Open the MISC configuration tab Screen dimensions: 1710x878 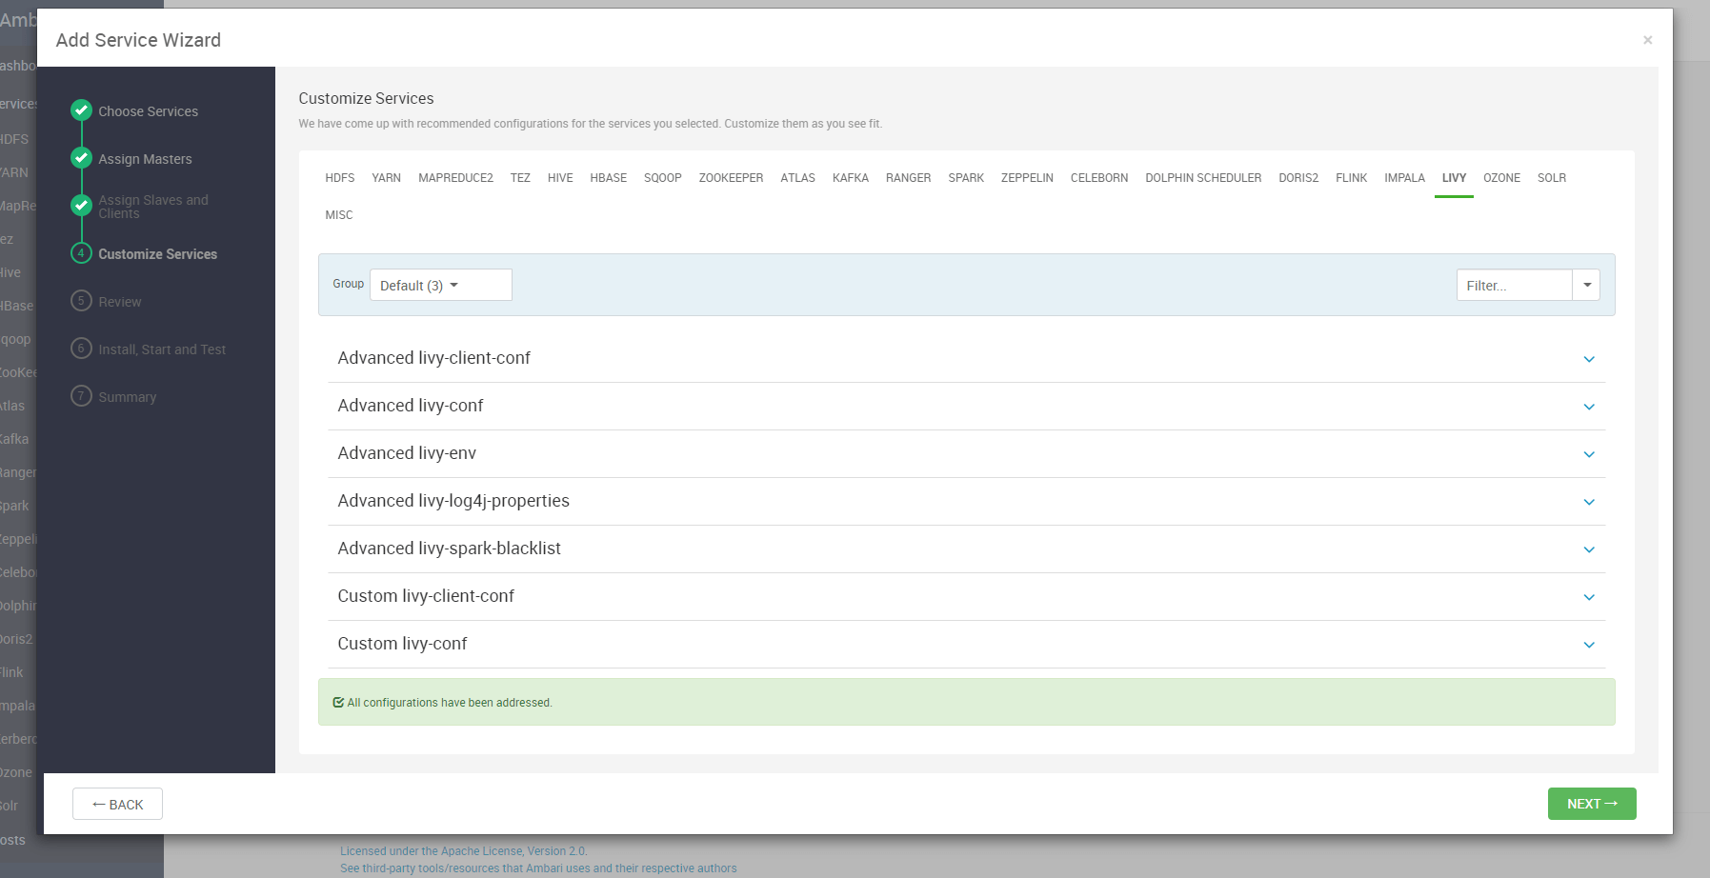(x=338, y=215)
